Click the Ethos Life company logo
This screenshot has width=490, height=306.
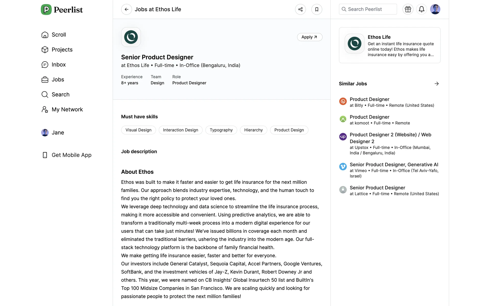coord(131,37)
